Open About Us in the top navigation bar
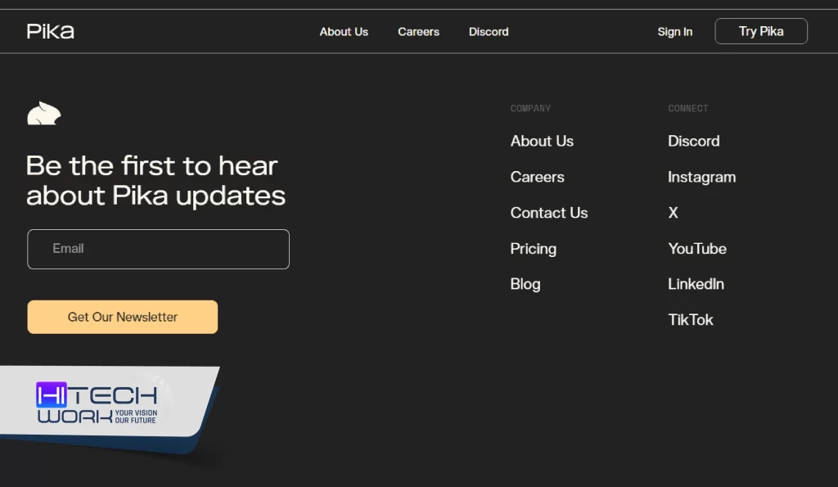 coord(344,32)
